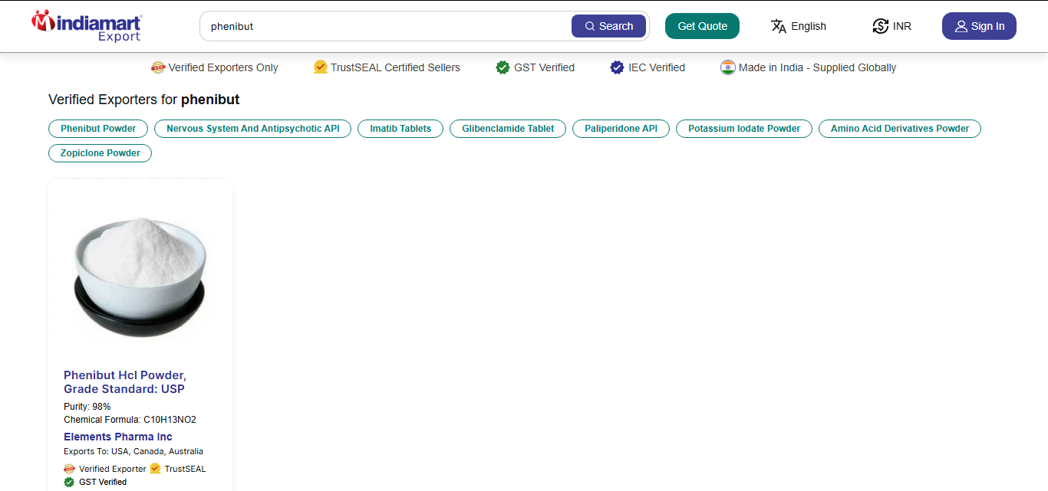Click the India flag Made in India icon

click(728, 67)
